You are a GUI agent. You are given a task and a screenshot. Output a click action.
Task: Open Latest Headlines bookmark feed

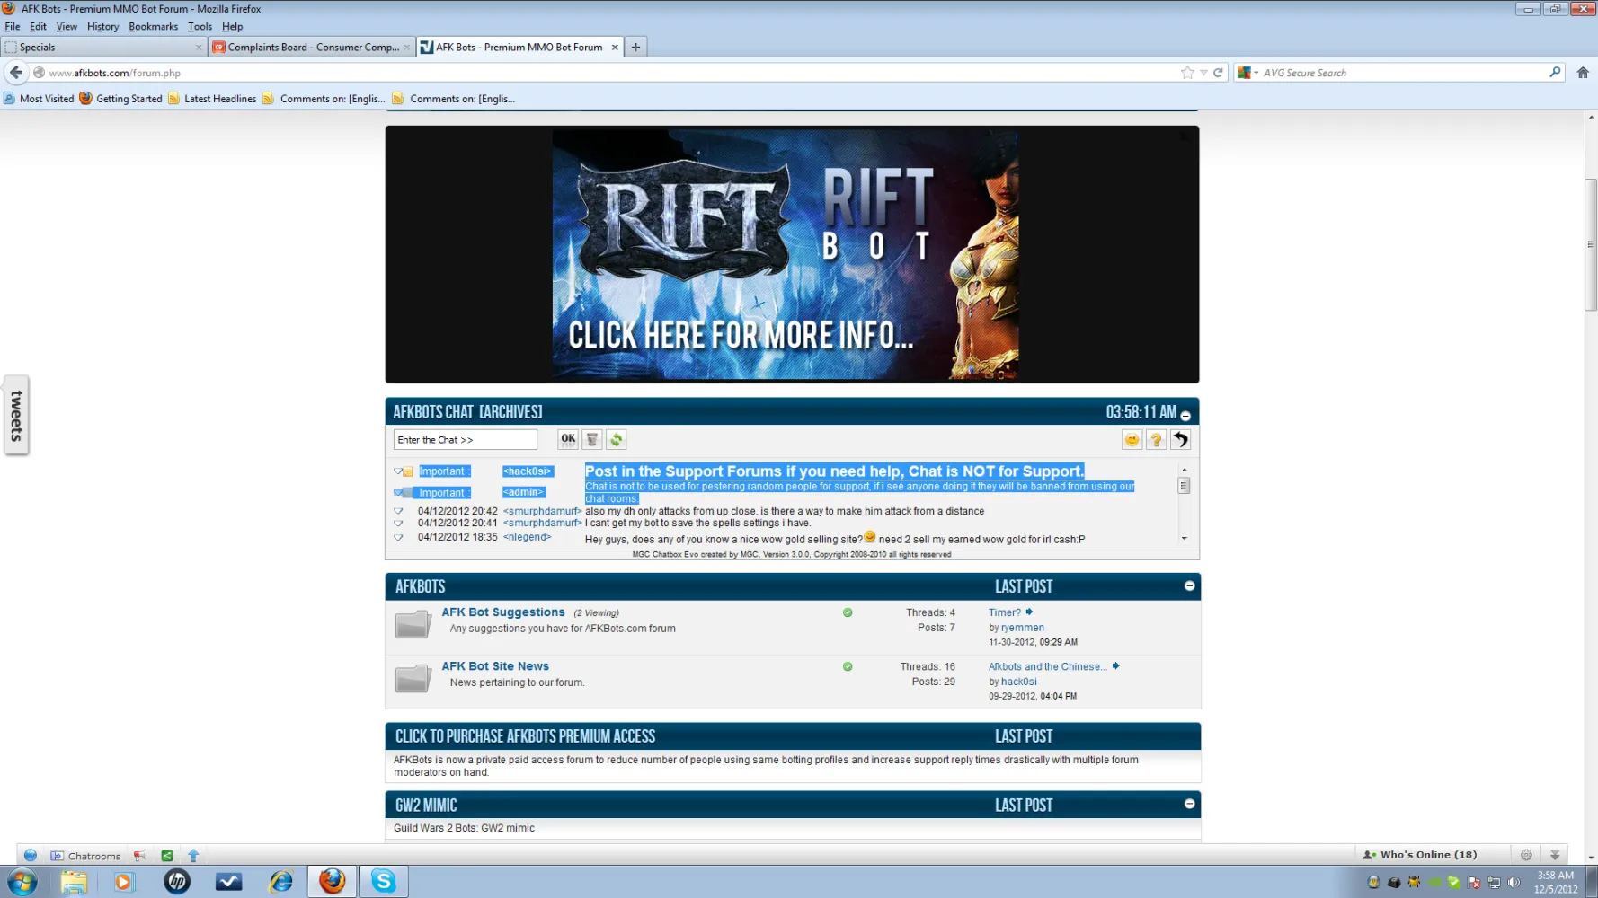tap(212, 99)
